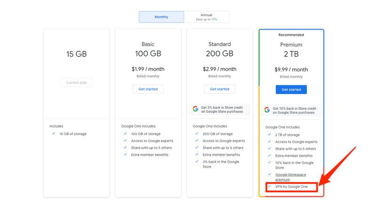
Task: Click Get started on Standard 200 GB plan
Action: click(x=219, y=89)
